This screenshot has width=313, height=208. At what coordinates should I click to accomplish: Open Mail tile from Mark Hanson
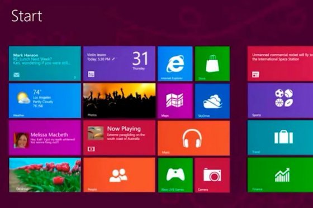(45, 64)
